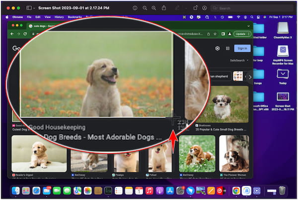The image size is (298, 200).
Task: Rotate the image with the rotate icon
Action: click(x=195, y=8)
